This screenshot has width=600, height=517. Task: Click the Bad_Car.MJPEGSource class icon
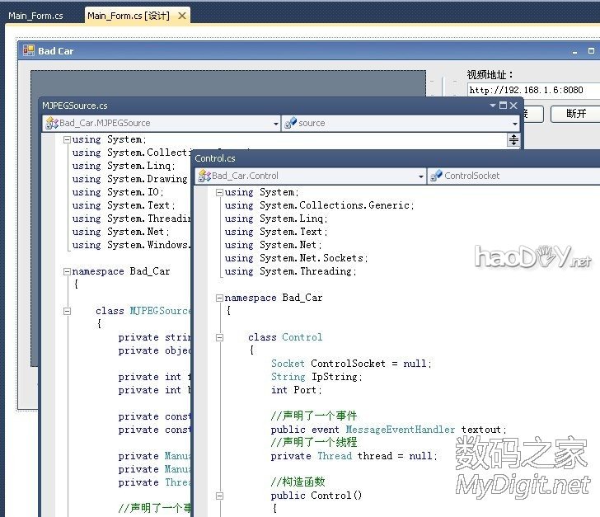pos(51,123)
